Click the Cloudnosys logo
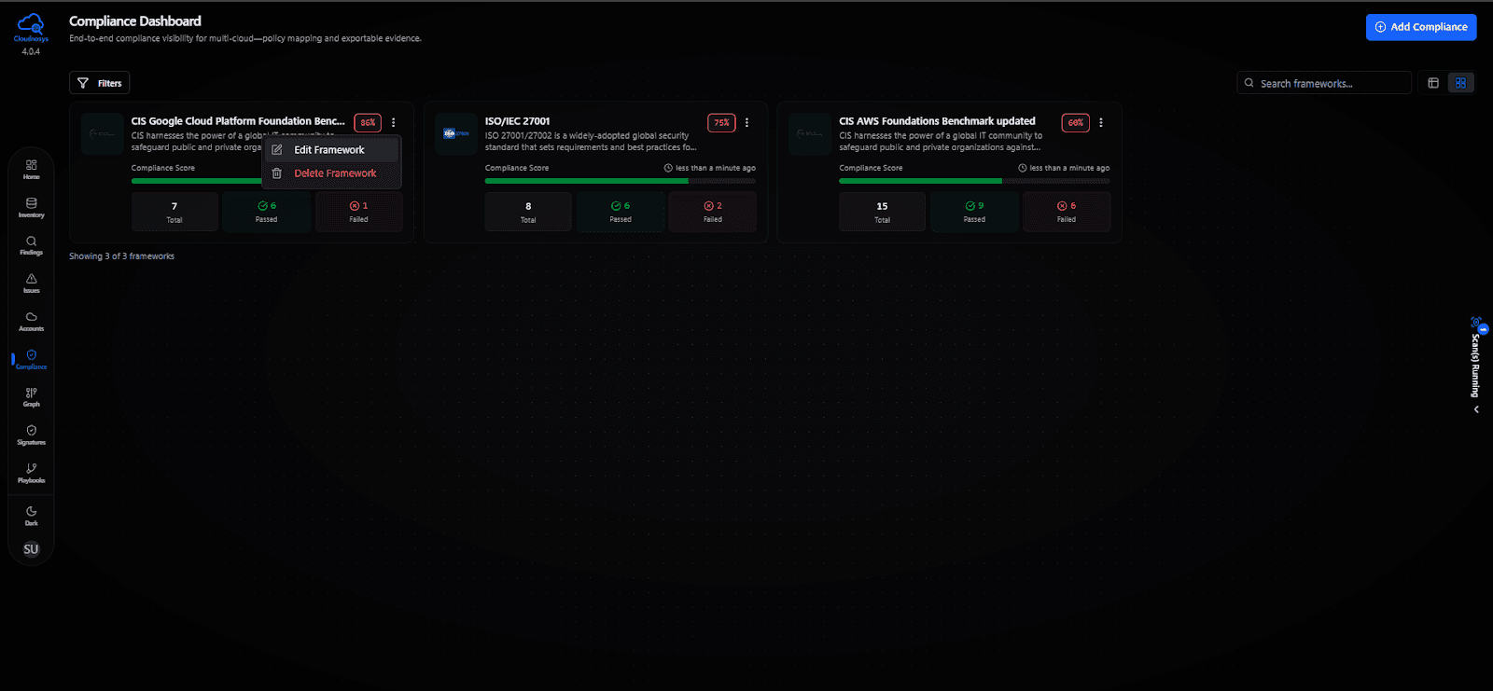 (x=31, y=27)
